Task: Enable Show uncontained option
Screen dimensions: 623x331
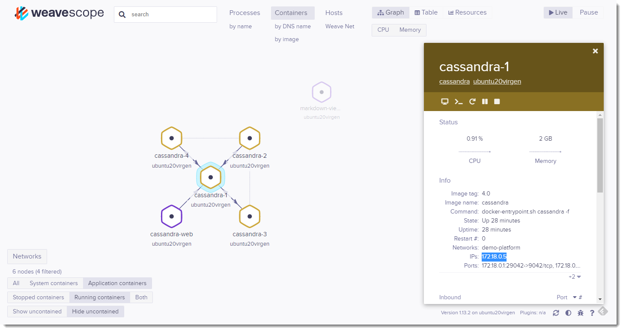Action: 37,312
